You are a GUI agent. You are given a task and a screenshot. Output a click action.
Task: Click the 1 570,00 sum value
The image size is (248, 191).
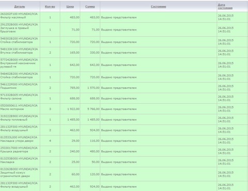94,88
